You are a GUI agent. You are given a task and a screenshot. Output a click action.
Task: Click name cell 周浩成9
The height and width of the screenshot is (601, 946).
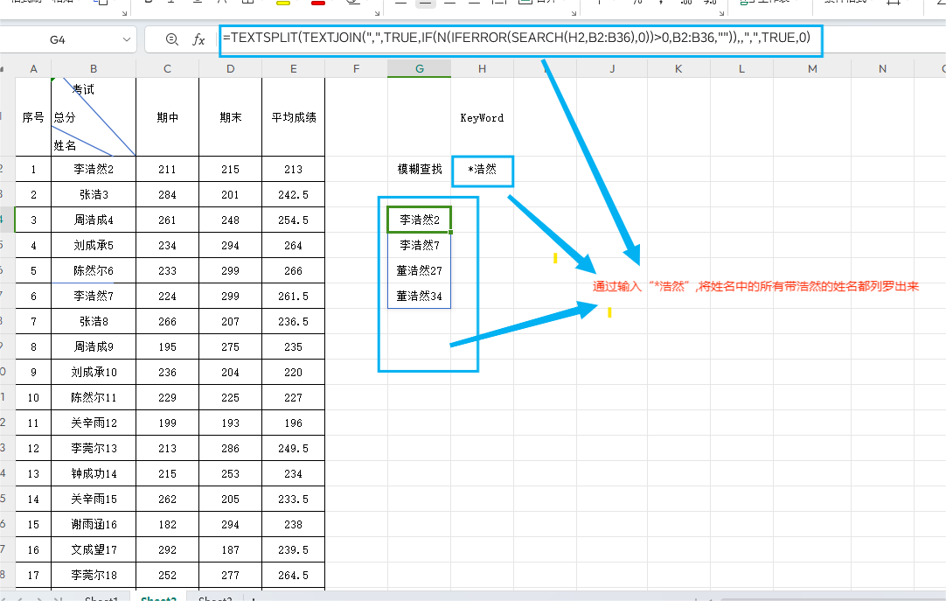[x=94, y=346]
